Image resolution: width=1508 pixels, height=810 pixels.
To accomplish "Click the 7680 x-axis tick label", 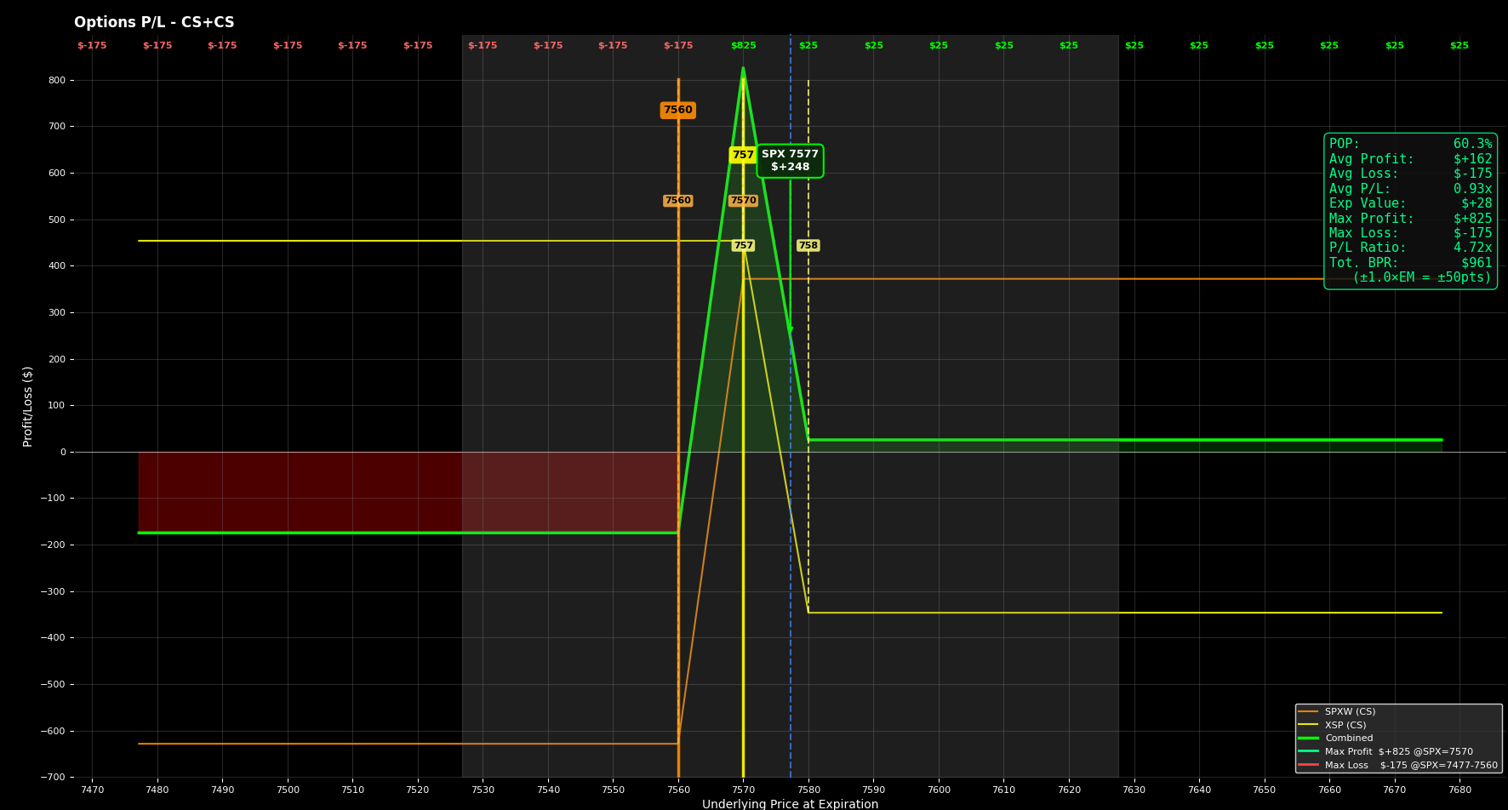I will 1459,790.
